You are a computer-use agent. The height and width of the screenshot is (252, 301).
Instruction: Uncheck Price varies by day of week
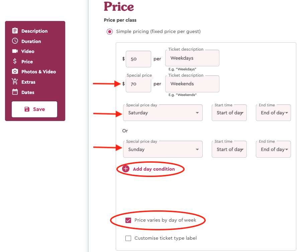point(128,220)
